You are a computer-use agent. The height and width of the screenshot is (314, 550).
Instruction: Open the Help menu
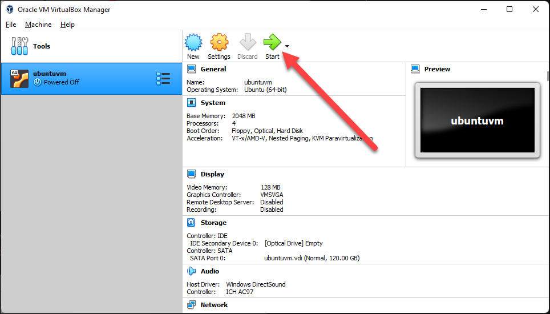click(67, 25)
